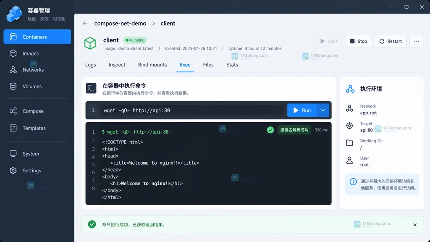Image resolution: width=430 pixels, height=242 pixels.
Task: Minimize the application window
Action: point(391,7)
